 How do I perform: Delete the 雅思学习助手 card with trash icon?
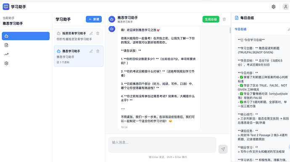pyautogui.click(x=98, y=51)
